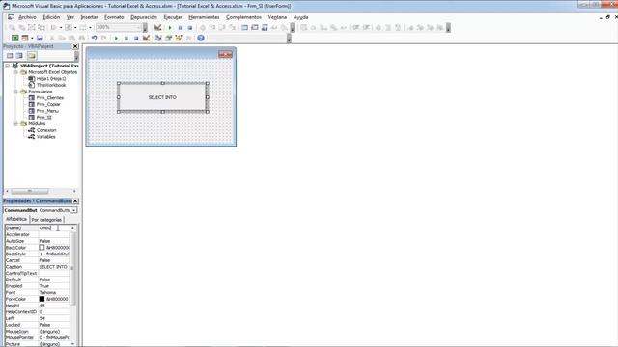Open the Immediate Window icon

pos(255,28)
